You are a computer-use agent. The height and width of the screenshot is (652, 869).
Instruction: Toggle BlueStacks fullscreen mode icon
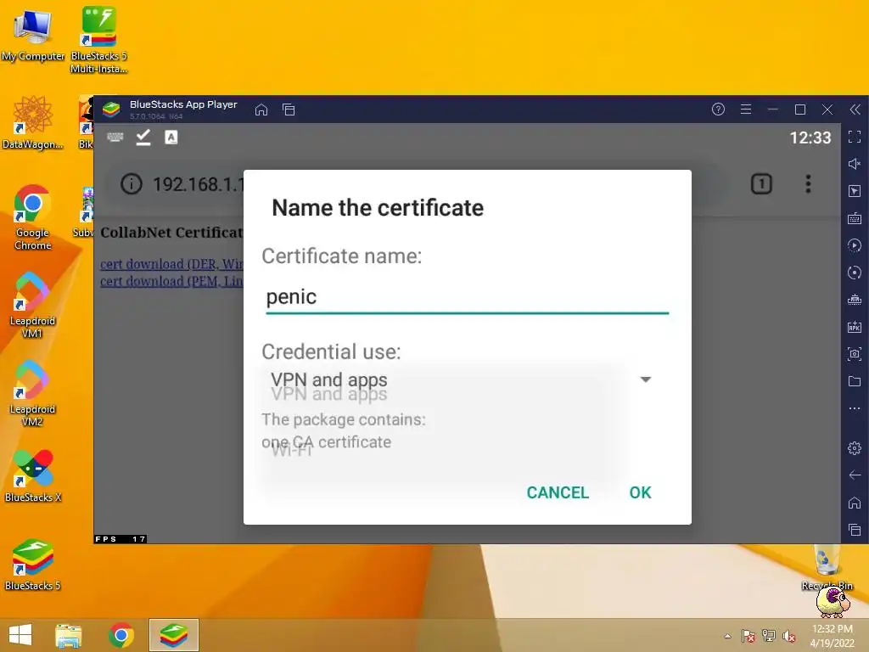tap(855, 137)
